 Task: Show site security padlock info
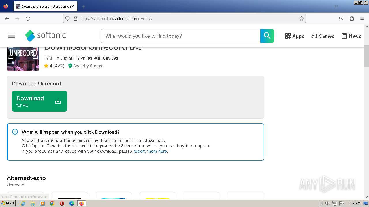[x=76, y=18]
